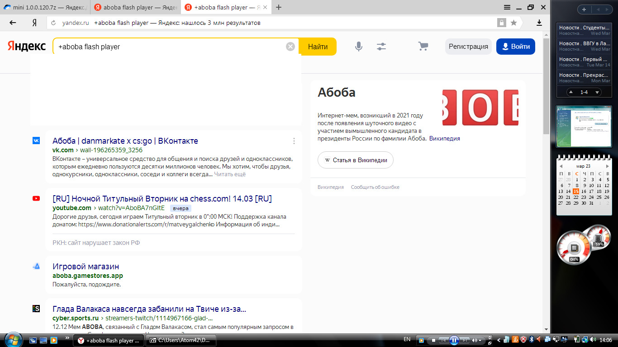Click the Википедия link after the Абоба description
This screenshot has width=618, height=347.
(445, 139)
